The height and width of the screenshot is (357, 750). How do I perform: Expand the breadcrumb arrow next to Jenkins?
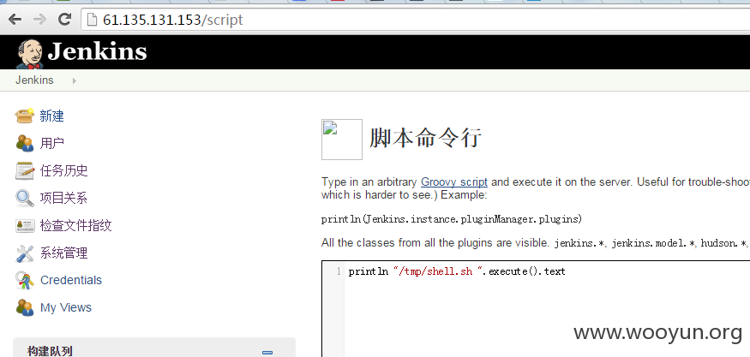coord(74,80)
